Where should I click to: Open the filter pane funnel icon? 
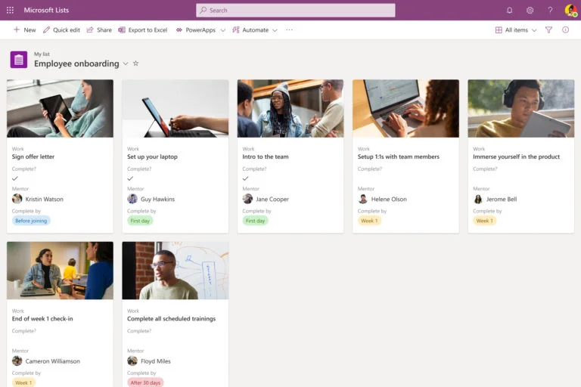pyautogui.click(x=548, y=30)
